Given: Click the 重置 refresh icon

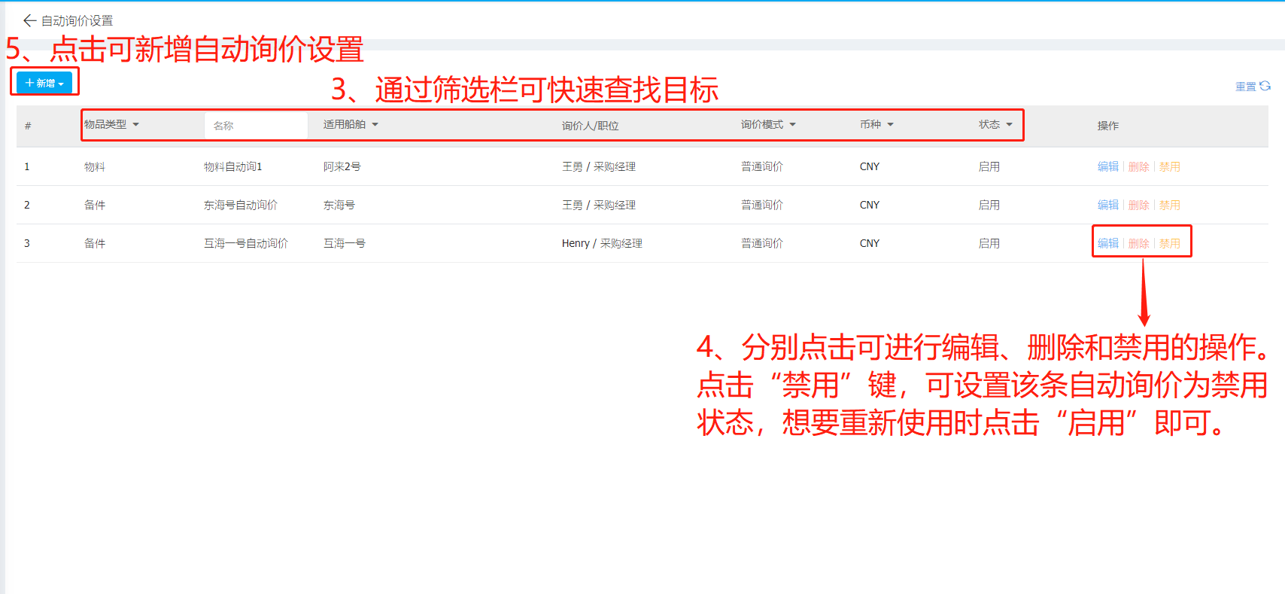Looking at the screenshot, I should [1265, 86].
